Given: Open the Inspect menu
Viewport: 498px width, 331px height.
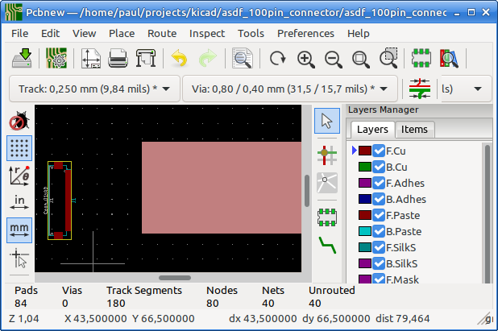Looking at the screenshot, I should (x=207, y=33).
